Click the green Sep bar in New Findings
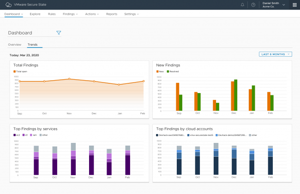The image size is (300, 194). click(x=180, y=103)
